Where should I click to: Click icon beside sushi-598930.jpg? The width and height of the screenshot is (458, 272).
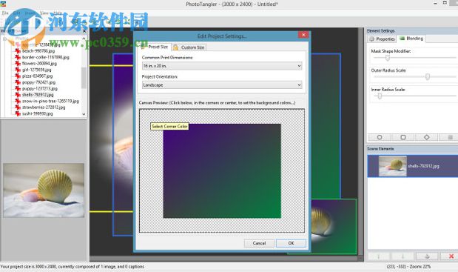point(18,113)
